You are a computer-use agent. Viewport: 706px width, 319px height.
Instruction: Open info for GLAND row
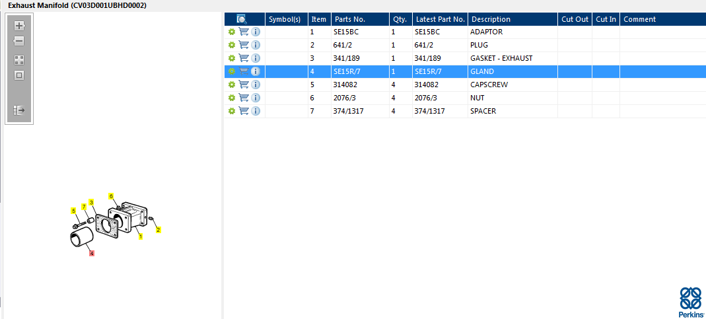coord(256,71)
